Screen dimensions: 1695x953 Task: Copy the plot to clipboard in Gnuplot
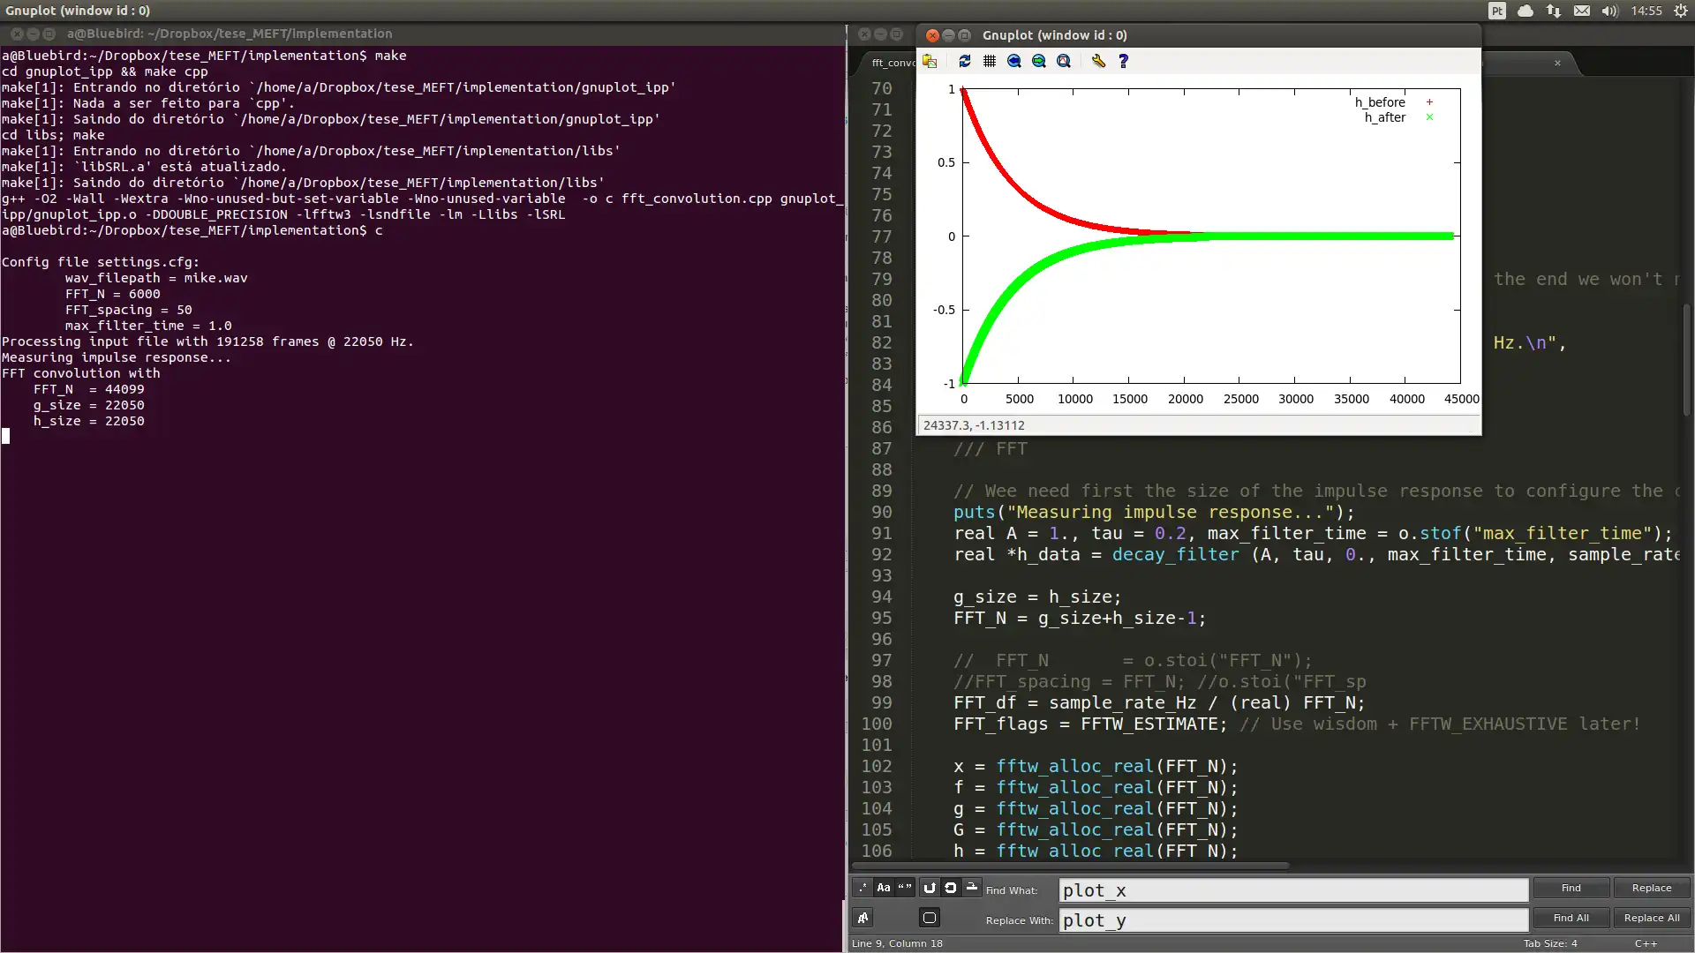tap(930, 61)
